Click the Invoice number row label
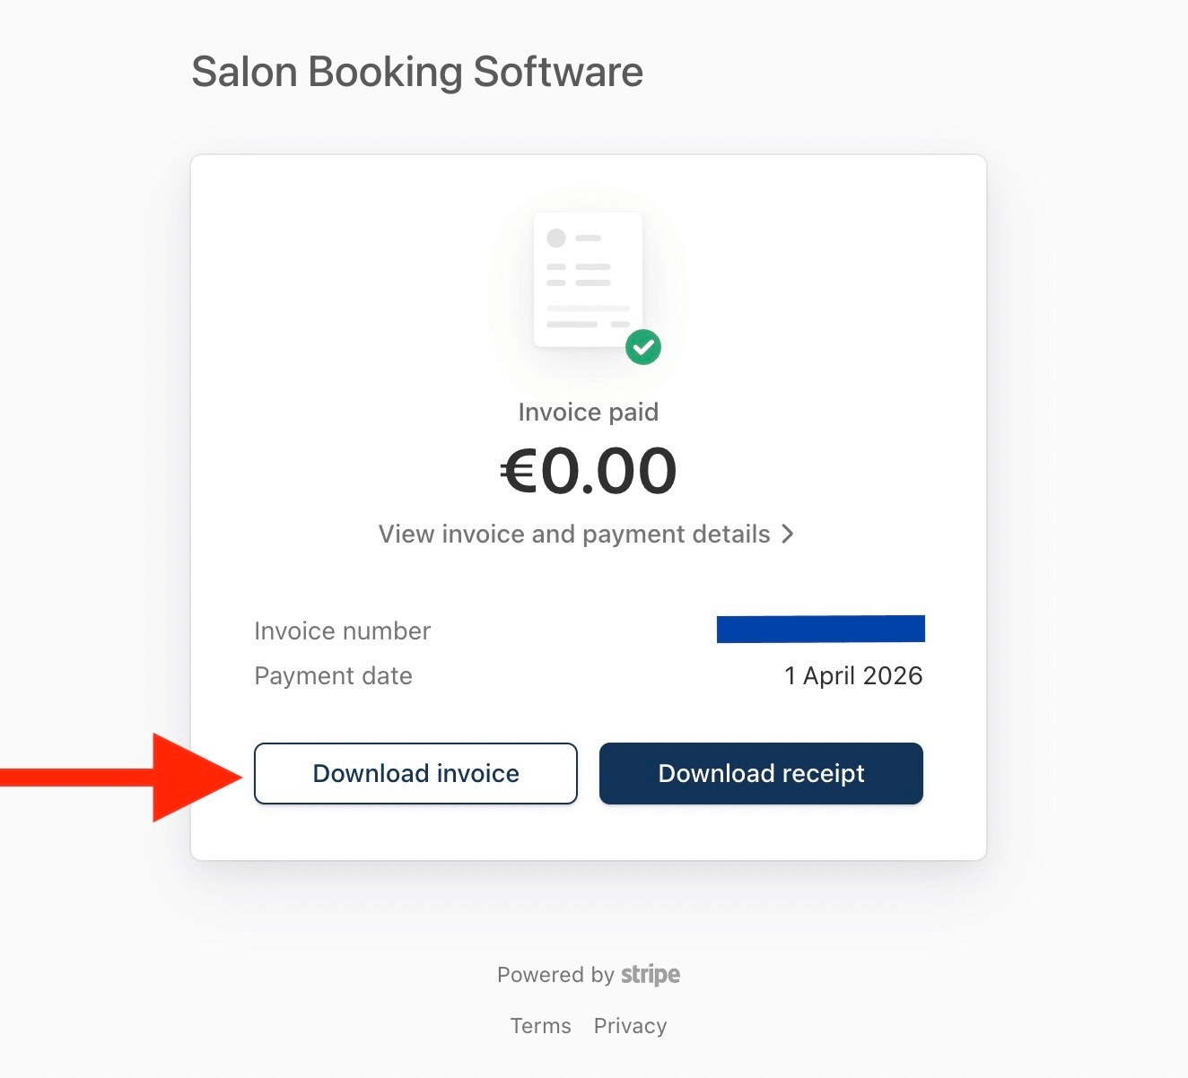Viewport: 1188px width, 1078px height. click(343, 630)
